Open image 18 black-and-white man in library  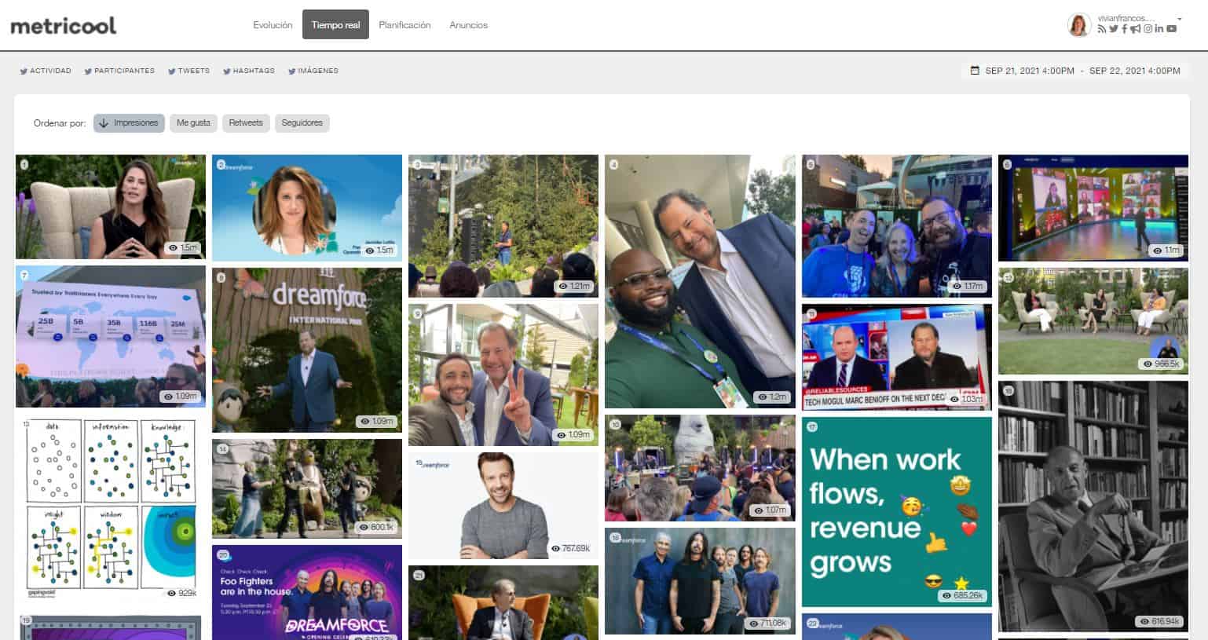[1093, 507]
